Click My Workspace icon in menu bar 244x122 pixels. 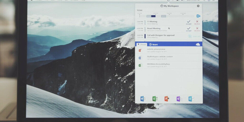(168, 1)
